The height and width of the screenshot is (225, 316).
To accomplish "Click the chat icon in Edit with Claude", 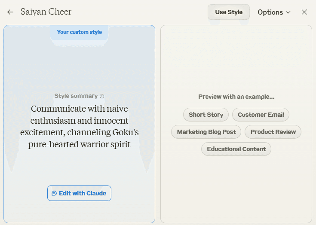I will pyautogui.click(x=54, y=193).
